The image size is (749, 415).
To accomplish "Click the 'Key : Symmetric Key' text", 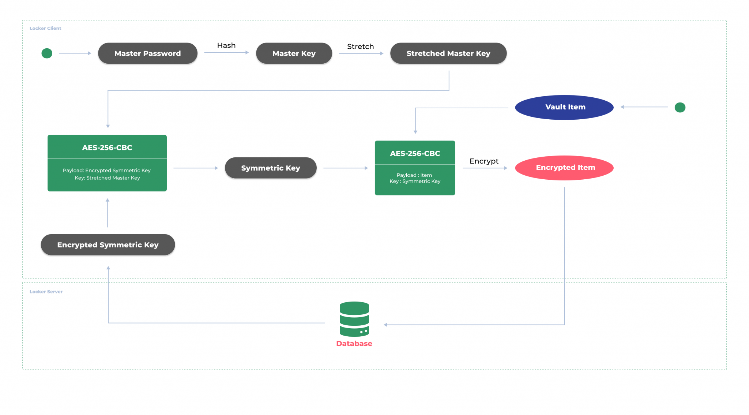I will tap(415, 182).
